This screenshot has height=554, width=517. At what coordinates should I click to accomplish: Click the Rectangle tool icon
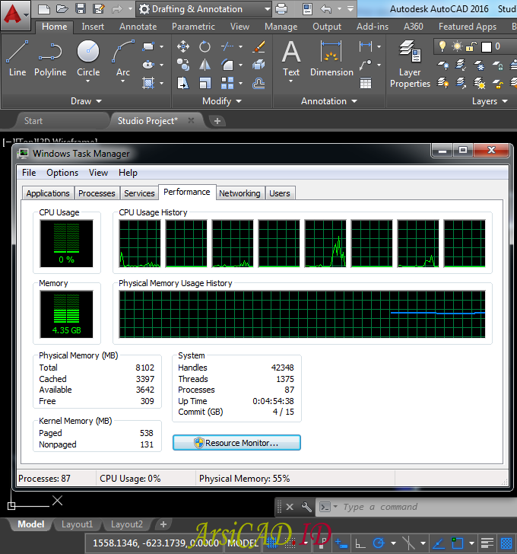(x=148, y=46)
